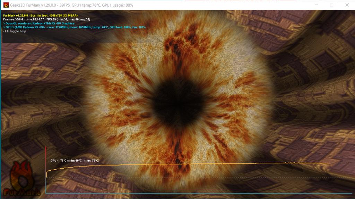
Task: Click the 'OpenGL renderer: Radeon (TM) RX 470 Graphics' line
Action: pos(39,23)
